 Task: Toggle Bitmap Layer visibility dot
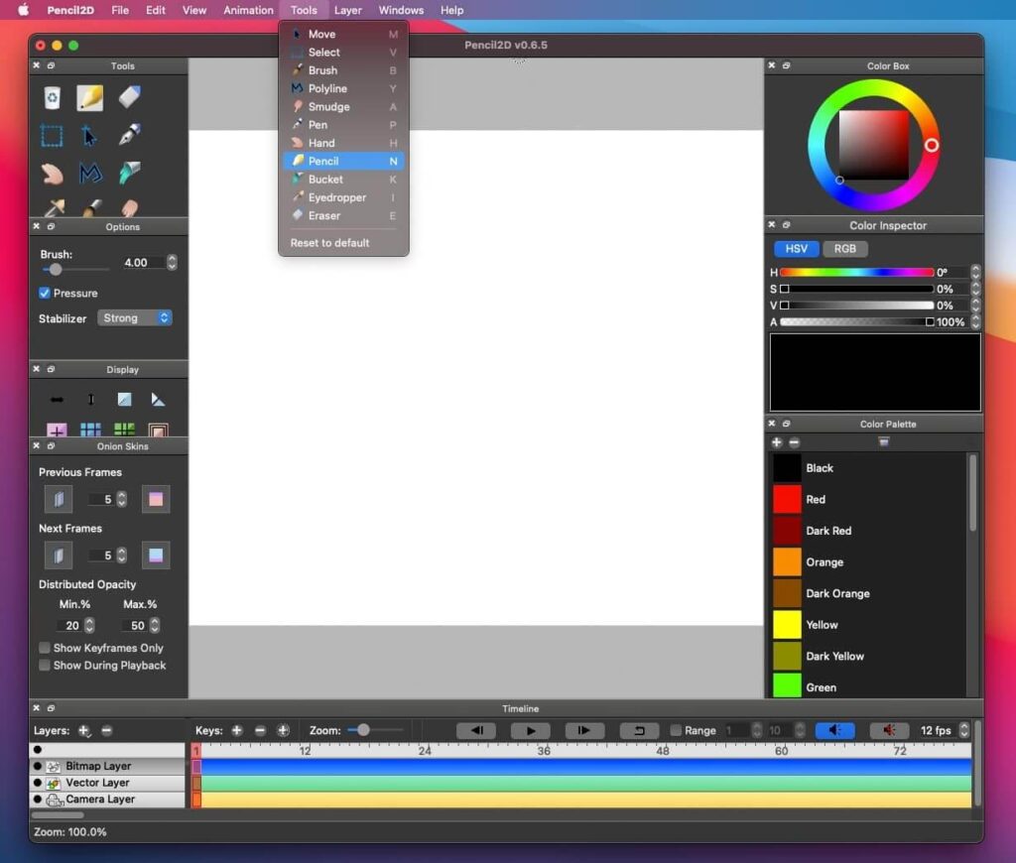[38, 766]
